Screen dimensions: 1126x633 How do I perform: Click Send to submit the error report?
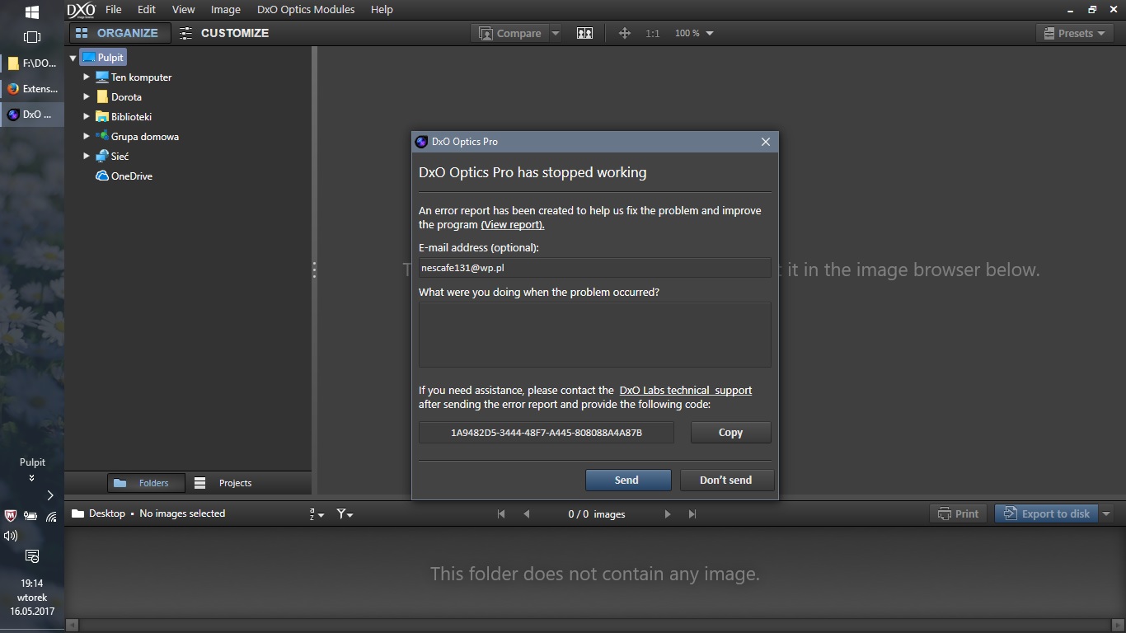626,480
